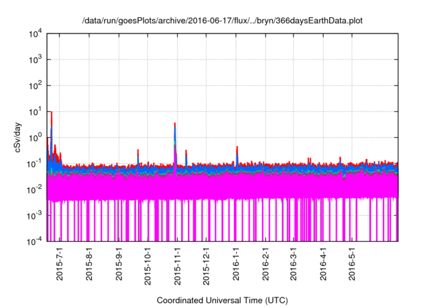This screenshot has height=307, width=439.
Task: Click the red spike peak near 2016-1-1
Action: 237,147
